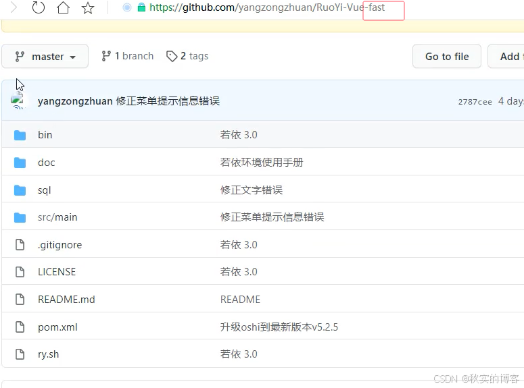The width and height of the screenshot is (524, 388).
Task: Open bin row commit message 若依 3.0
Action: pos(239,135)
